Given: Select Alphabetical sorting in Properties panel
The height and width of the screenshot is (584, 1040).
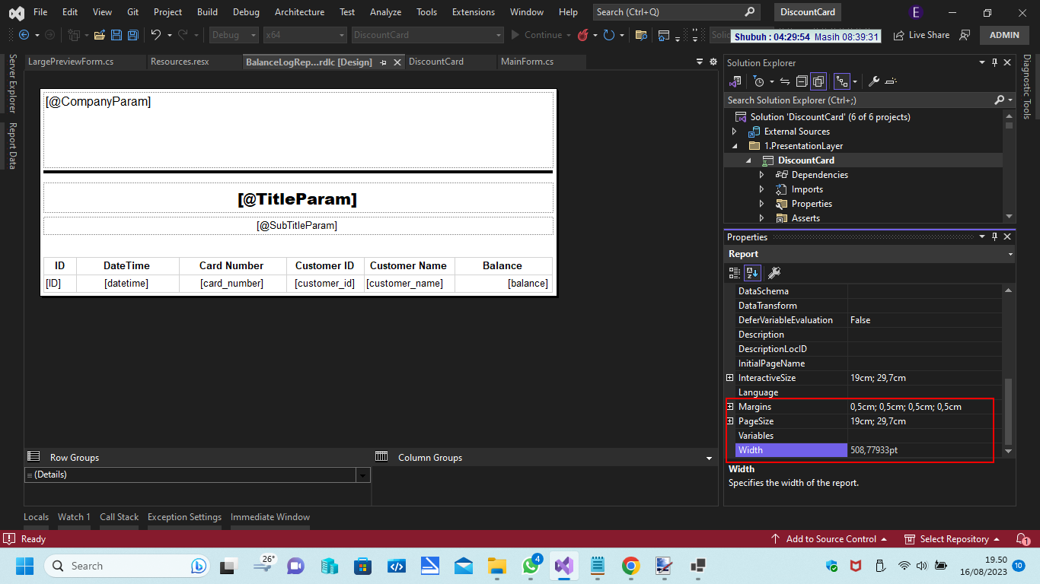Looking at the screenshot, I should (x=752, y=272).
